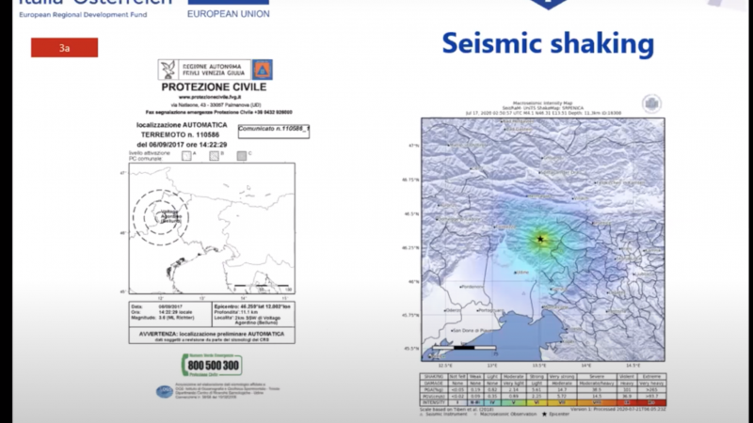Click the Seismic shaking title

pyautogui.click(x=548, y=43)
